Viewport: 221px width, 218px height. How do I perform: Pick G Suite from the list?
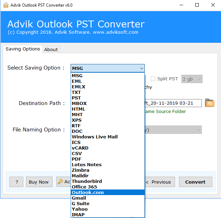(108, 204)
